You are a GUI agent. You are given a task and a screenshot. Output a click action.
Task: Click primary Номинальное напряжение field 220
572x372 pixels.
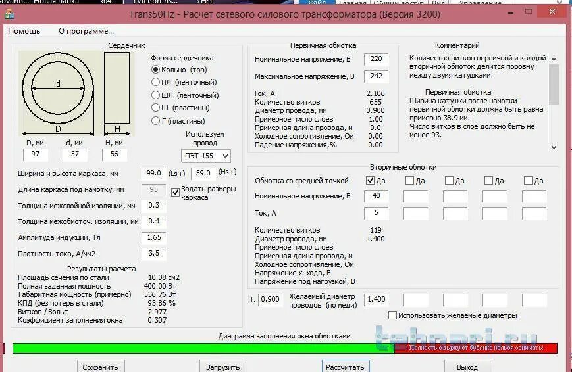[376, 59]
